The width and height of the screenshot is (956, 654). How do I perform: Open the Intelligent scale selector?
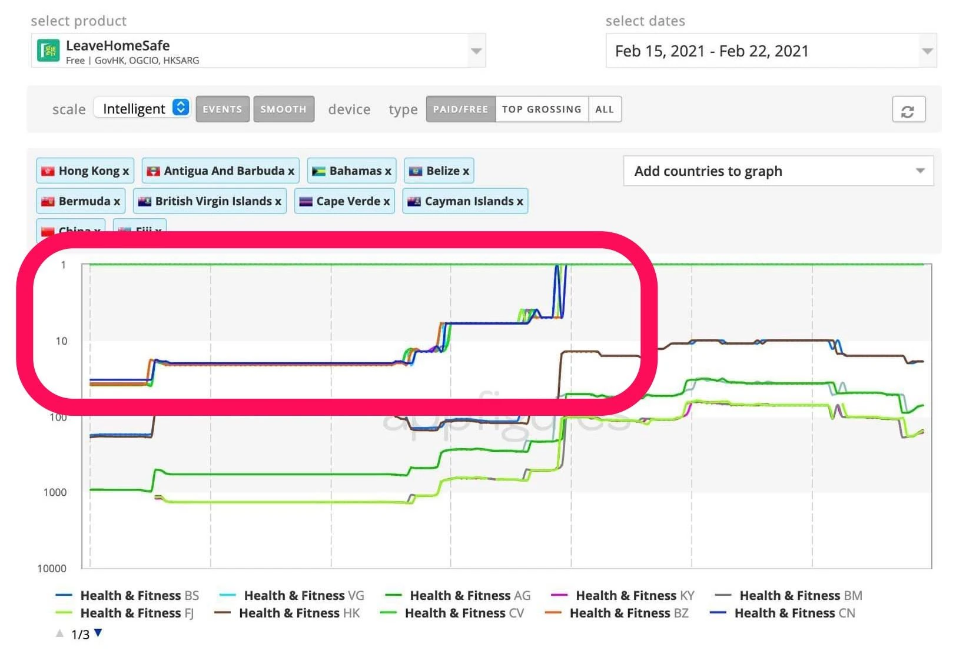tap(142, 109)
